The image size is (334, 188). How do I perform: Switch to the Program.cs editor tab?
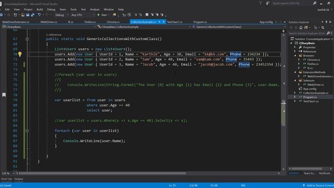point(200,22)
